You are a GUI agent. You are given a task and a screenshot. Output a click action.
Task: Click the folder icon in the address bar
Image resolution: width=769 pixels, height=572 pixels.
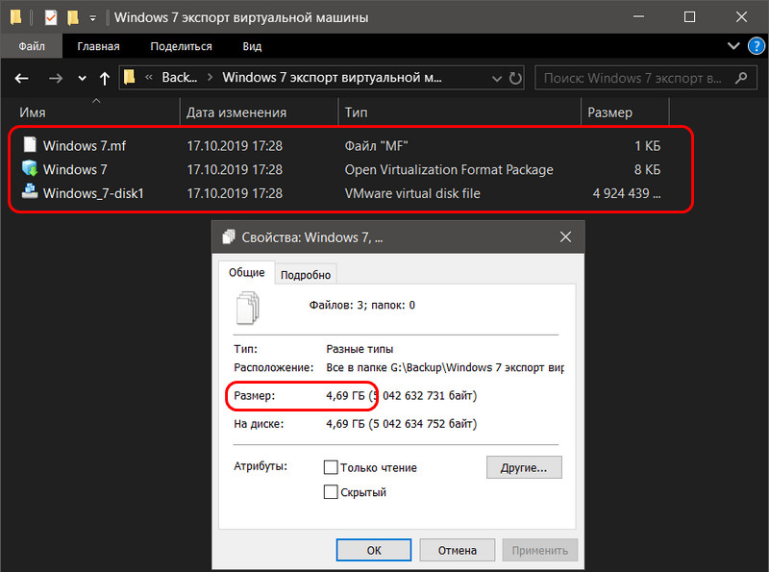(130, 77)
